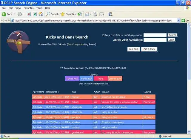191x139 pixels.
Task: Click the Timestamp sort direction arrow
Action: [x=59, y=92]
